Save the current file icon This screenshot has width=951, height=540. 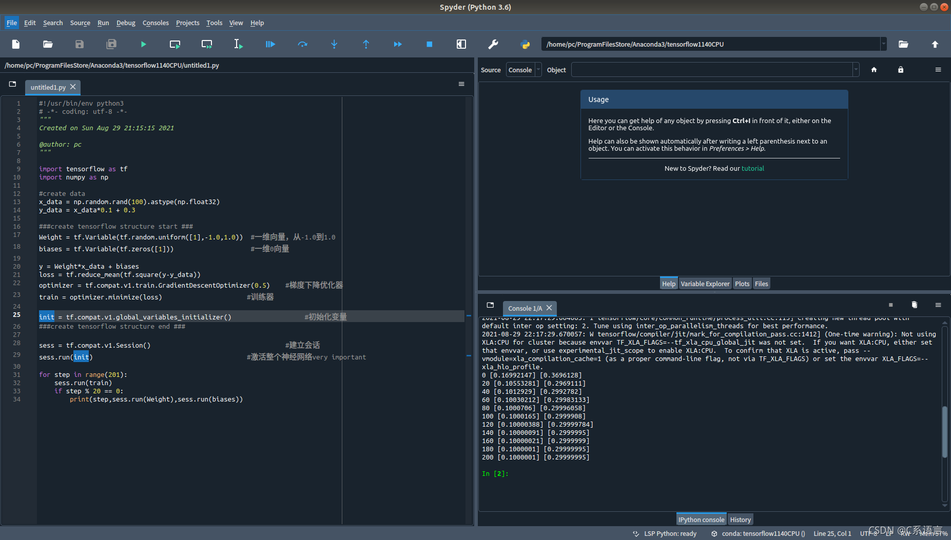[x=80, y=44]
